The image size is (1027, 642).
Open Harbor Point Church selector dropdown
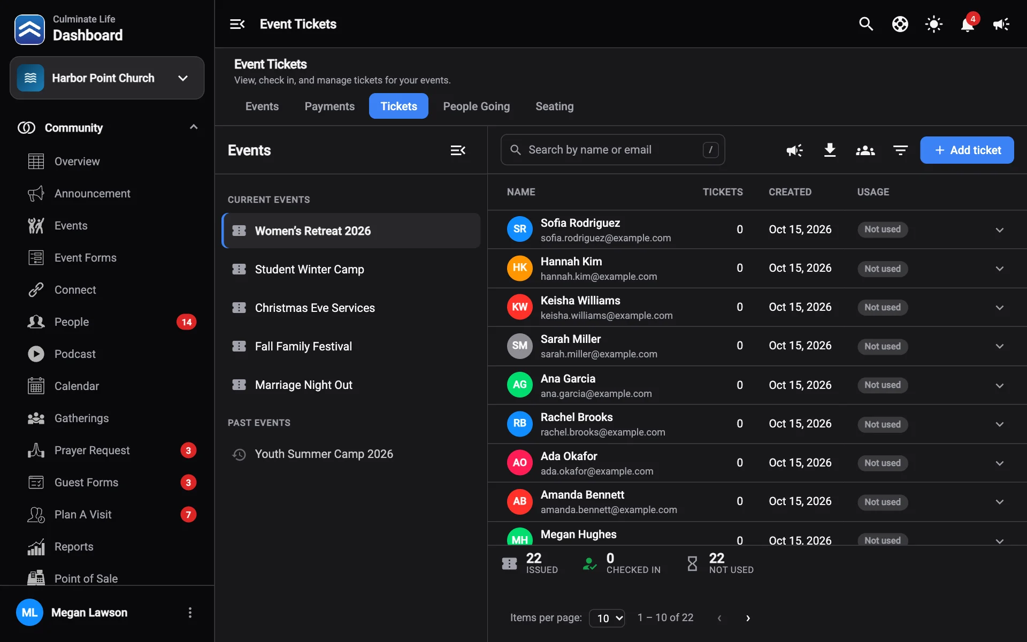click(x=107, y=78)
